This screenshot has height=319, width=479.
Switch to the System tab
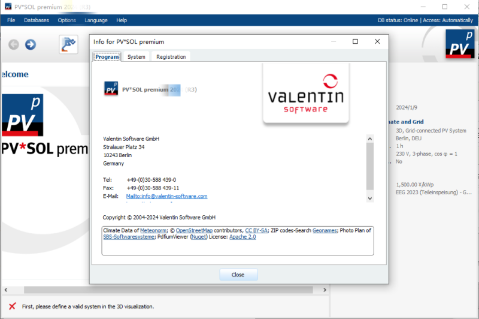tap(137, 57)
